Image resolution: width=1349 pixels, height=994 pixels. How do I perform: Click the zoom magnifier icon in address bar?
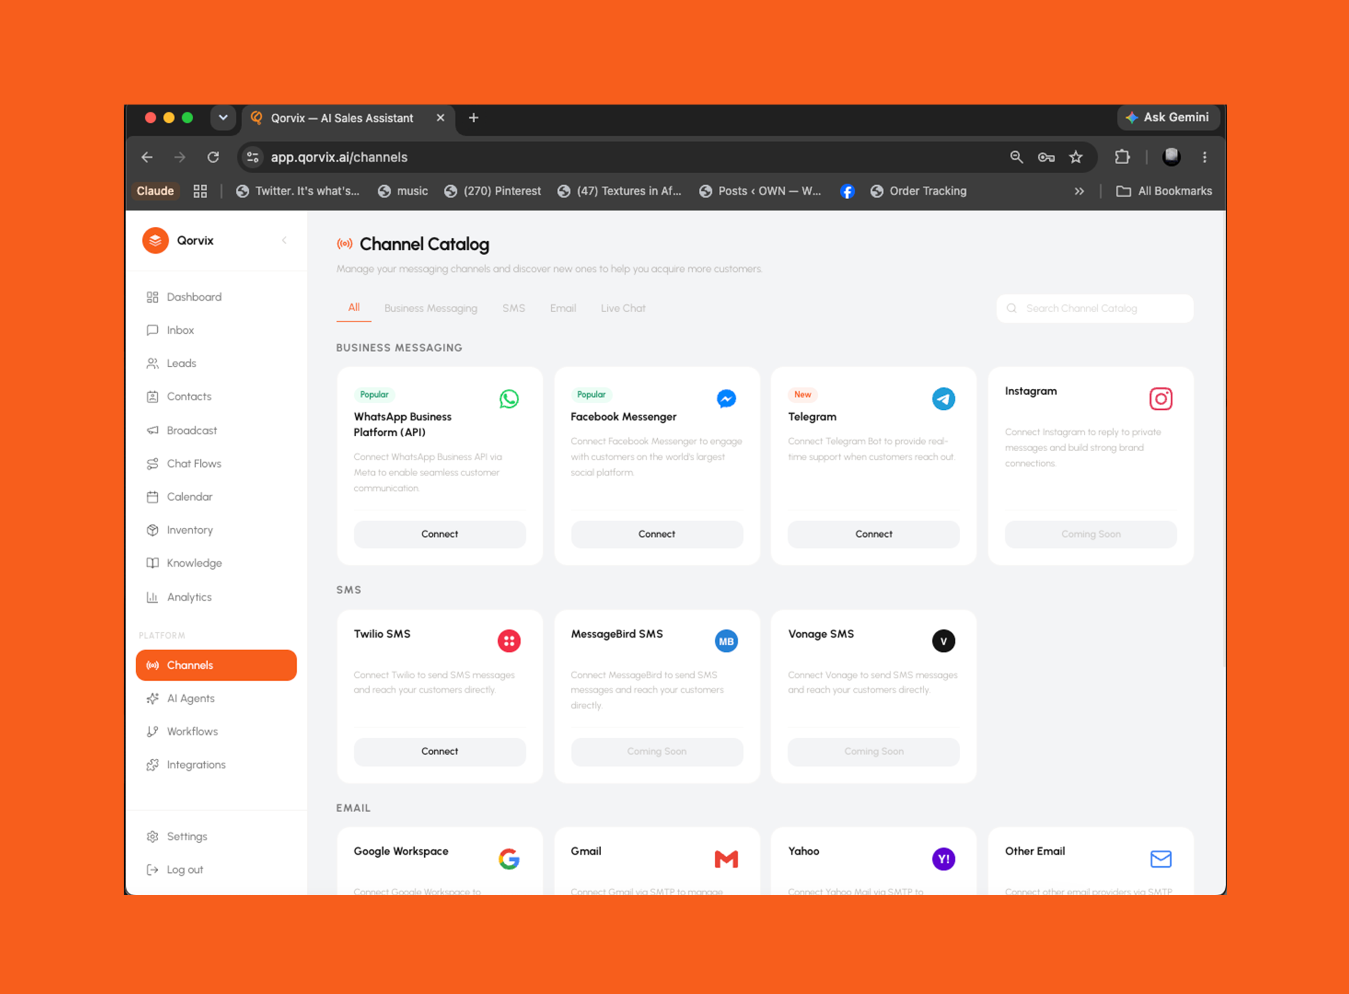[x=1016, y=157]
